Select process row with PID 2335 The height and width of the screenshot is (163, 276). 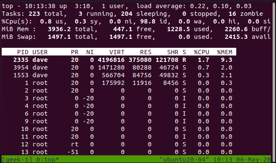tap(119, 60)
